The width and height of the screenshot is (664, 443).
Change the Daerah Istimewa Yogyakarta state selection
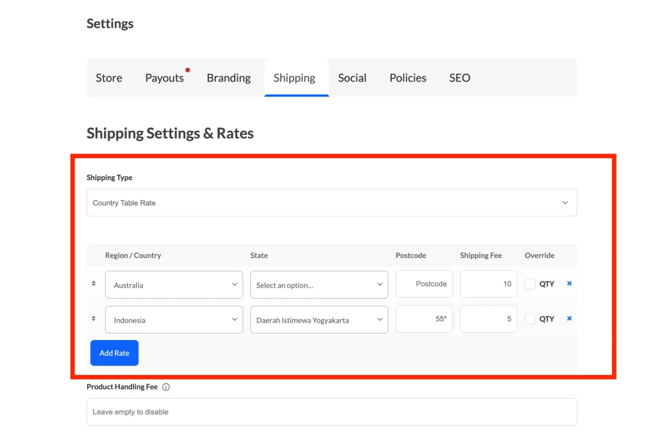(319, 320)
